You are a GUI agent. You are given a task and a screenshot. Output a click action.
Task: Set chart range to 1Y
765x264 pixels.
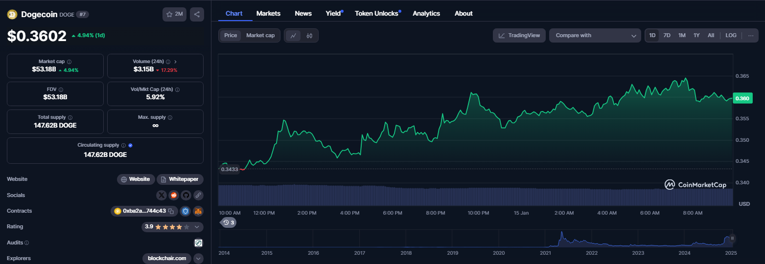coord(696,35)
